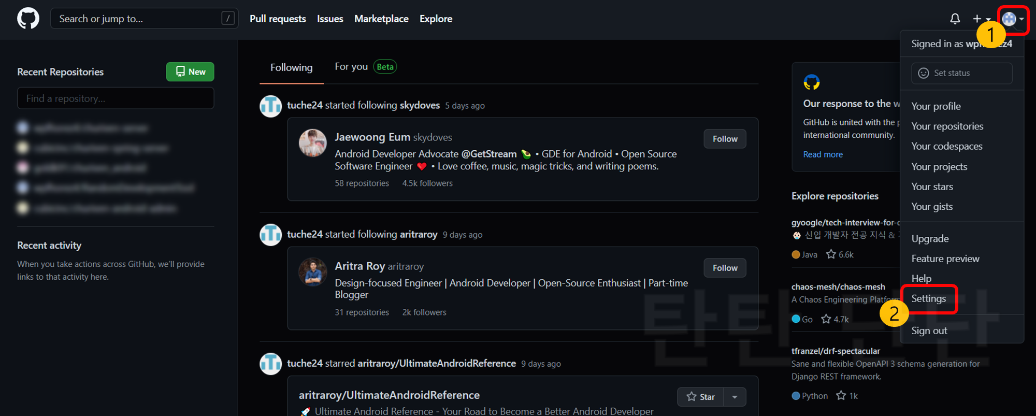Click tuche24 avatar on skydoves event
1036x416 pixels.
point(270,106)
